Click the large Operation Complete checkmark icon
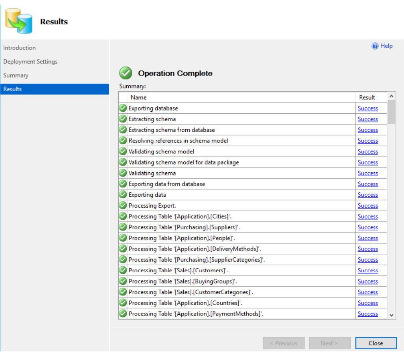The image size is (404, 356). [126, 73]
